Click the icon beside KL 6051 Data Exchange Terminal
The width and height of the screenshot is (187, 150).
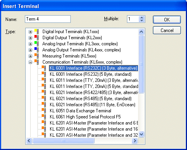[44, 110]
